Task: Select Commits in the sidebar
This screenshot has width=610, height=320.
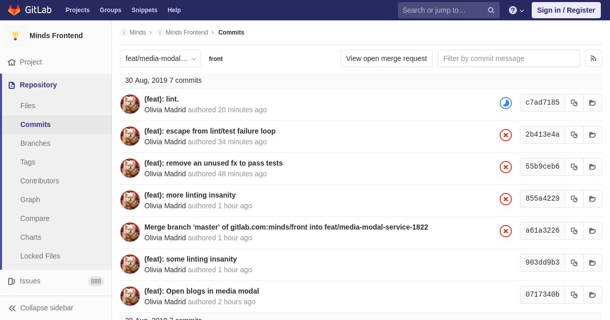Action: click(x=36, y=124)
